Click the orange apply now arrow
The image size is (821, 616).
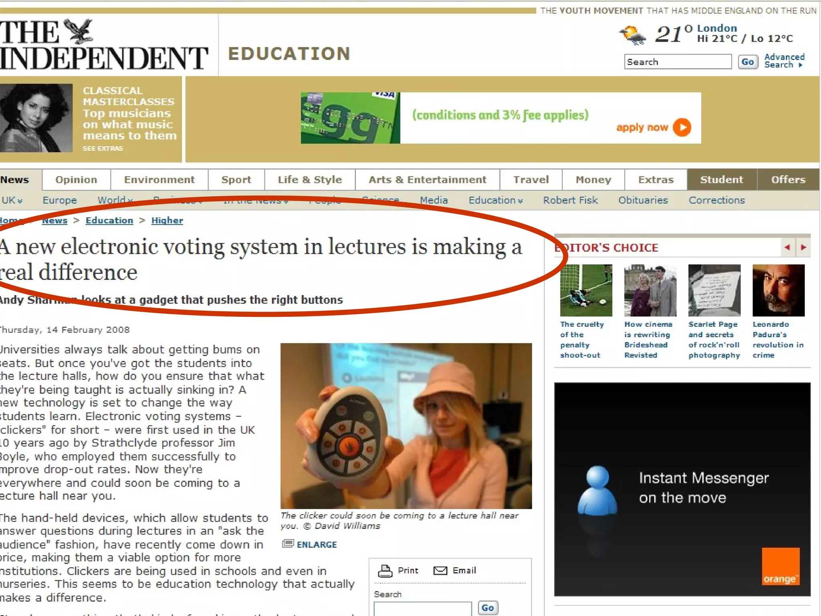tap(682, 128)
